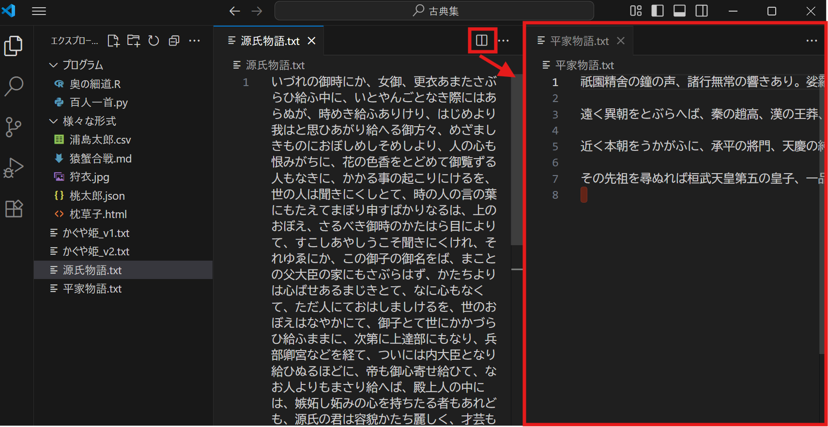Image resolution: width=828 pixels, height=427 pixels.
Task: Open 枕草子.html file
Action: tap(123, 214)
